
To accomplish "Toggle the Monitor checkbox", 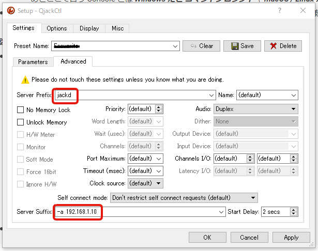I will click(x=20, y=147).
